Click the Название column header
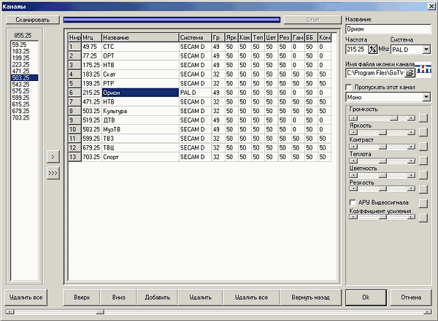 click(140, 37)
